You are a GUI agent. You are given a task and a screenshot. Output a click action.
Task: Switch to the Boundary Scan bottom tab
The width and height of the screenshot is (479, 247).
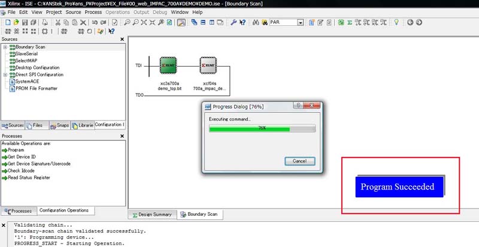199,214
